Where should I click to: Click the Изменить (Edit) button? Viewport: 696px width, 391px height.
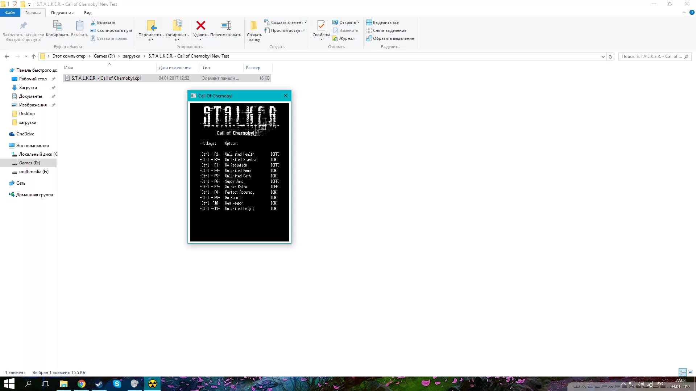click(345, 30)
